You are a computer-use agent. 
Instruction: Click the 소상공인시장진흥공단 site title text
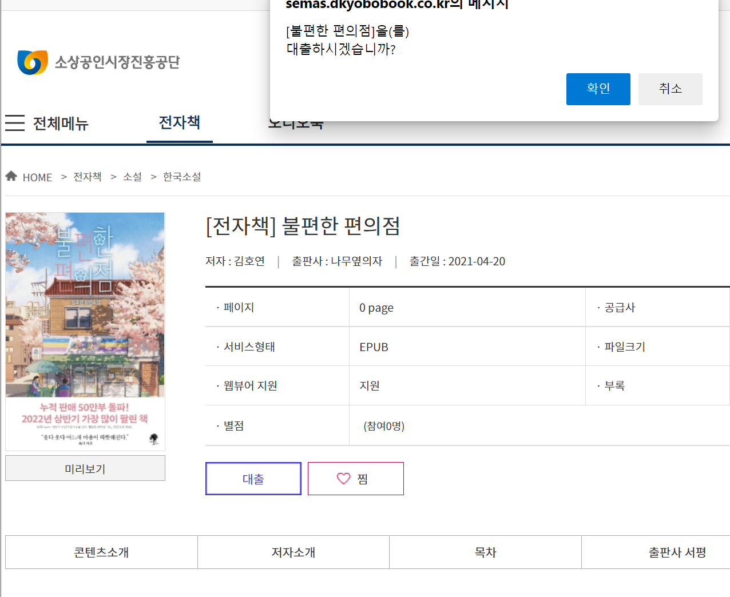pos(117,62)
